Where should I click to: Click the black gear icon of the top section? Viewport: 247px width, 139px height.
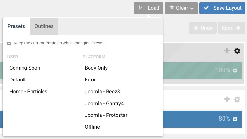(237, 51)
